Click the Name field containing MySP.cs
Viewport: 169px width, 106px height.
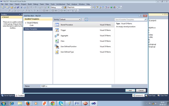[76, 86]
